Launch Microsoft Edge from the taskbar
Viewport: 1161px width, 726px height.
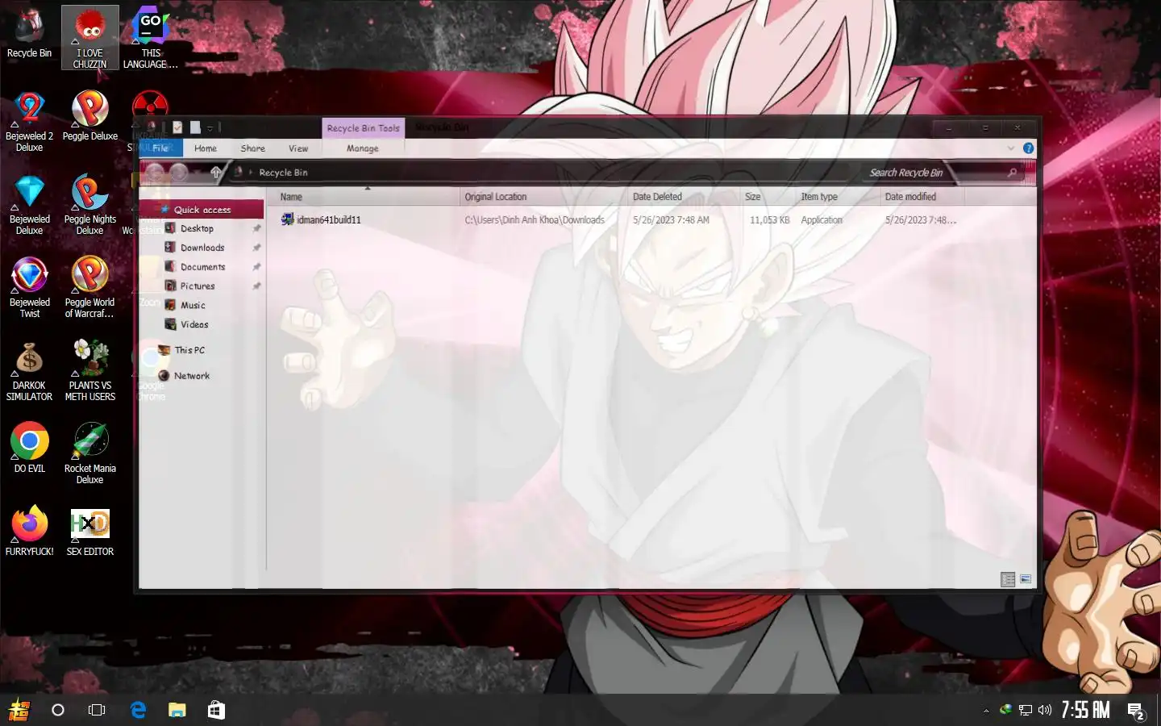138,710
